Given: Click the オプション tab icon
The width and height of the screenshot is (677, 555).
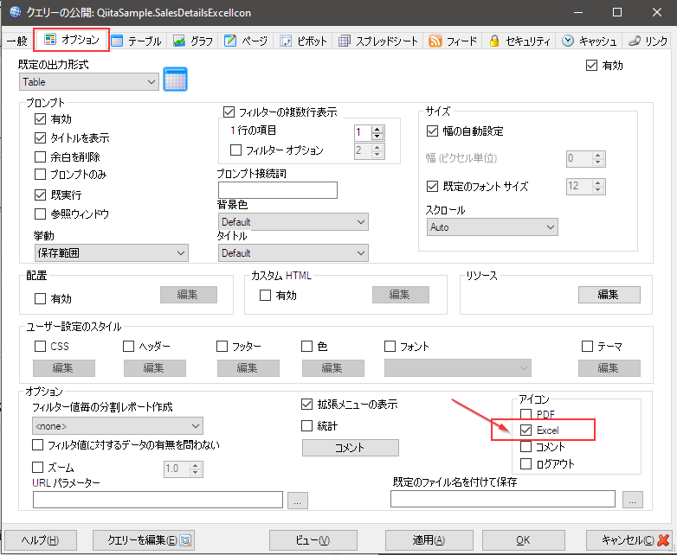Looking at the screenshot, I should point(50,40).
